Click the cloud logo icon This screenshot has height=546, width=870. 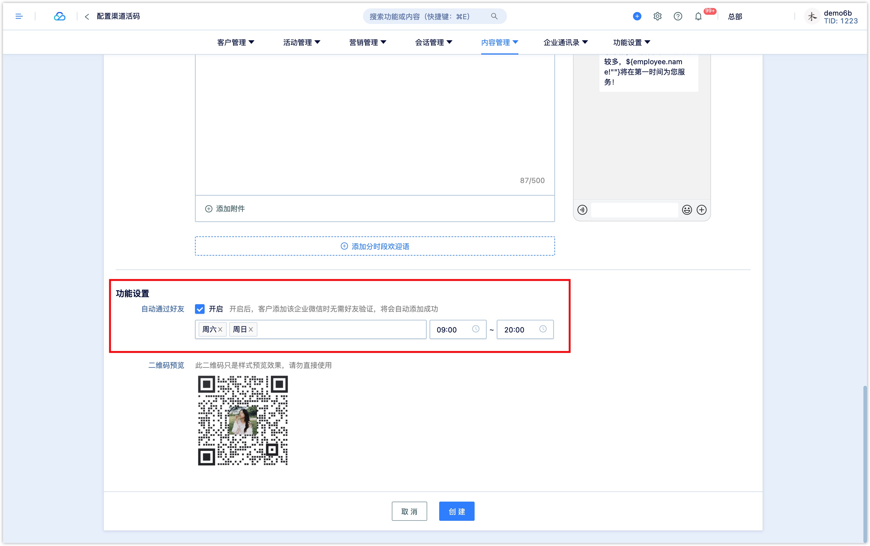60,16
